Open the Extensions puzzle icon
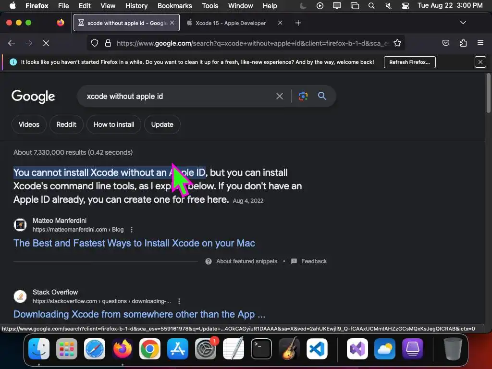Image resolution: width=492 pixels, height=369 pixels. click(x=463, y=43)
